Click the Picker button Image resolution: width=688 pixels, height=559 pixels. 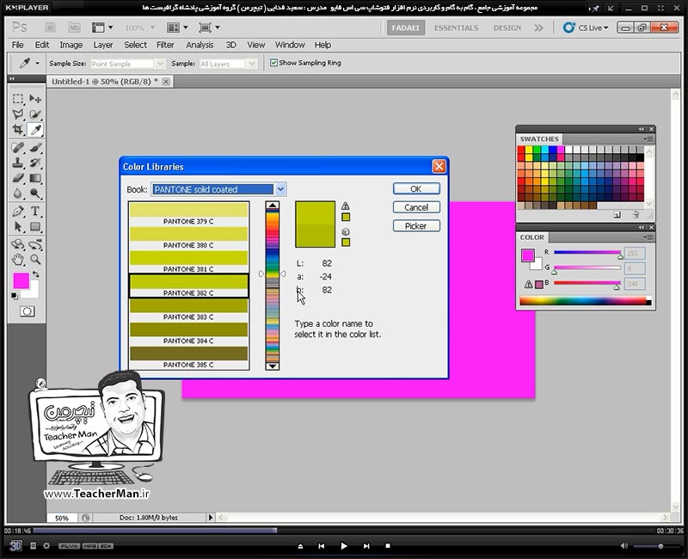pos(416,226)
